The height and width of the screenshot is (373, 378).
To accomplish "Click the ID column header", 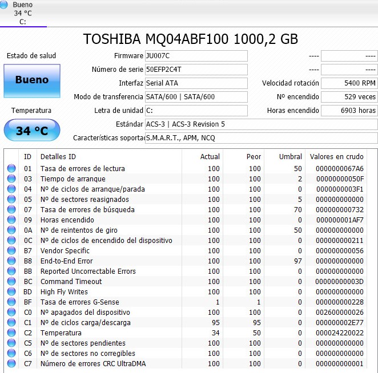I will click(27, 156).
